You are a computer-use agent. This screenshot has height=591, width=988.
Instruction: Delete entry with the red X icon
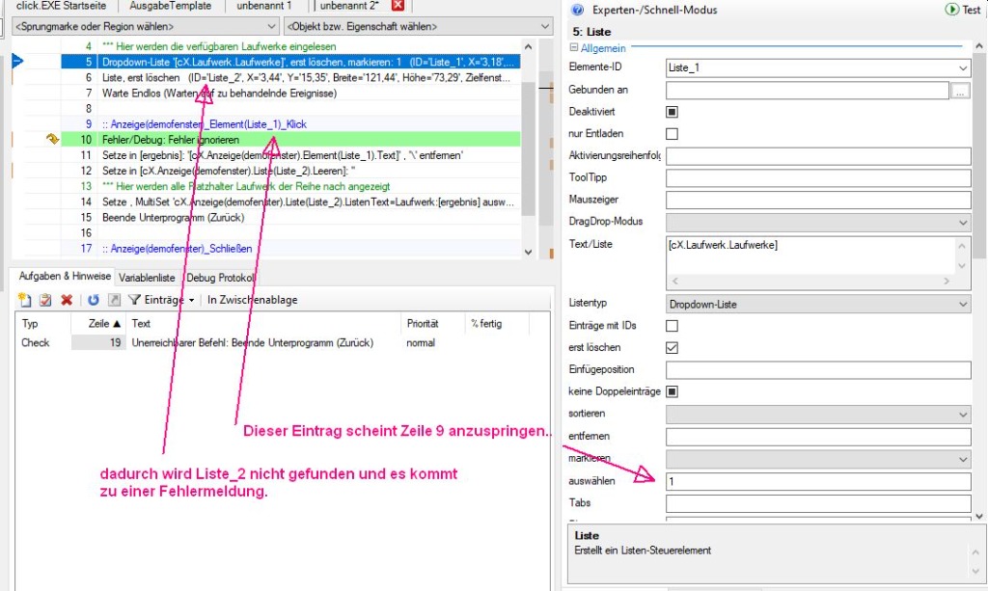(x=67, y=300)
